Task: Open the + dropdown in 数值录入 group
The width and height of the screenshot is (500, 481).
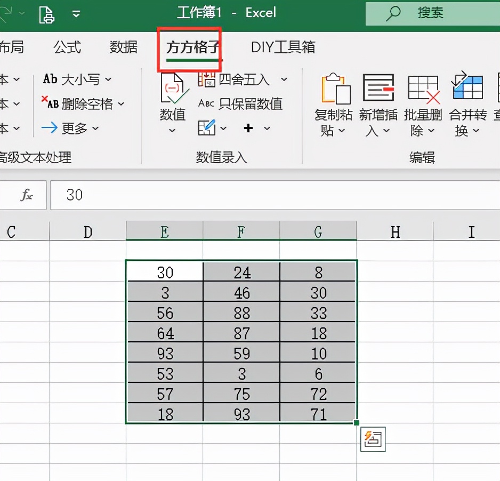Action: tap(267, 128)
